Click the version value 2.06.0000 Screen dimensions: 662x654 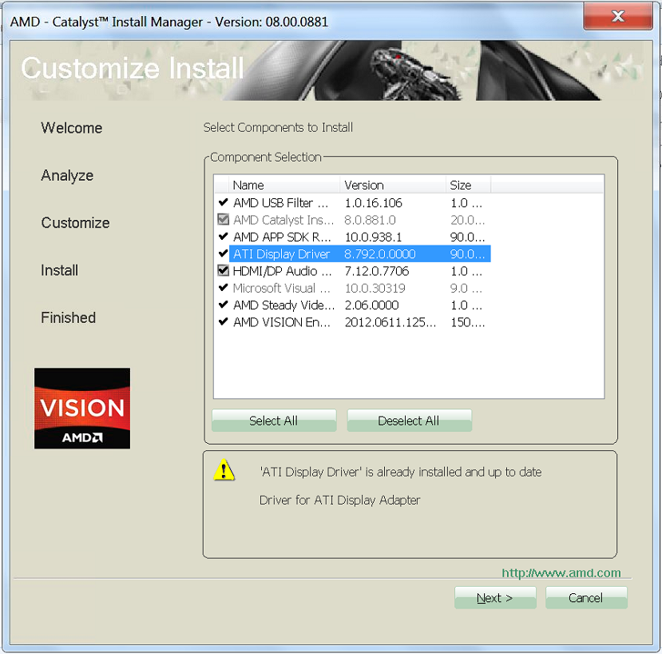tap(372, 305)
